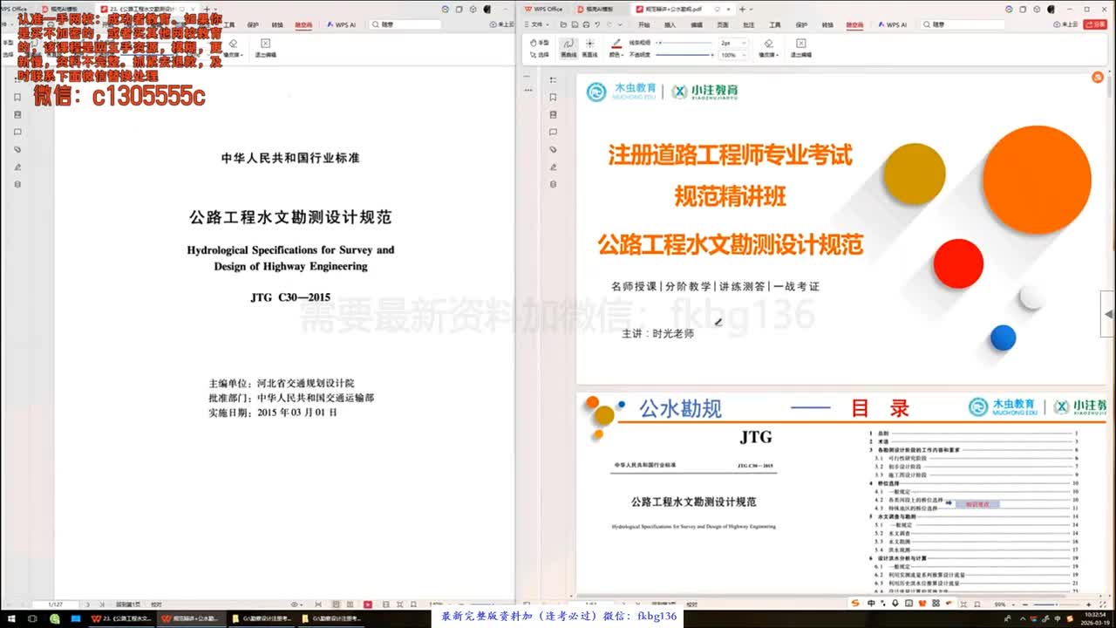This screenshot has width=1116, height=628.
Task: Select the eraser tool in right window
Action: pyautogui.click(x=768, y=47)
